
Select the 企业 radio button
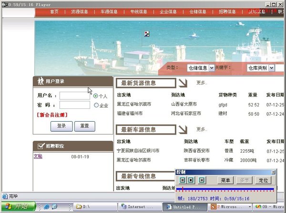click(x=96, y=105)
